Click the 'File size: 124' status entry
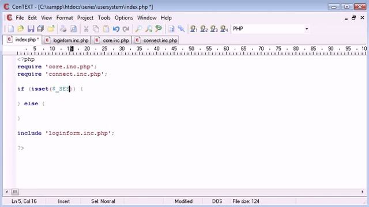This screenshot has width=369, height=207. tap(246, 201)
